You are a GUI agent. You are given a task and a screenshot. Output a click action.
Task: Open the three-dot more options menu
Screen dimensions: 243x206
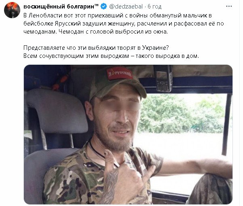[x=229, y=6]
